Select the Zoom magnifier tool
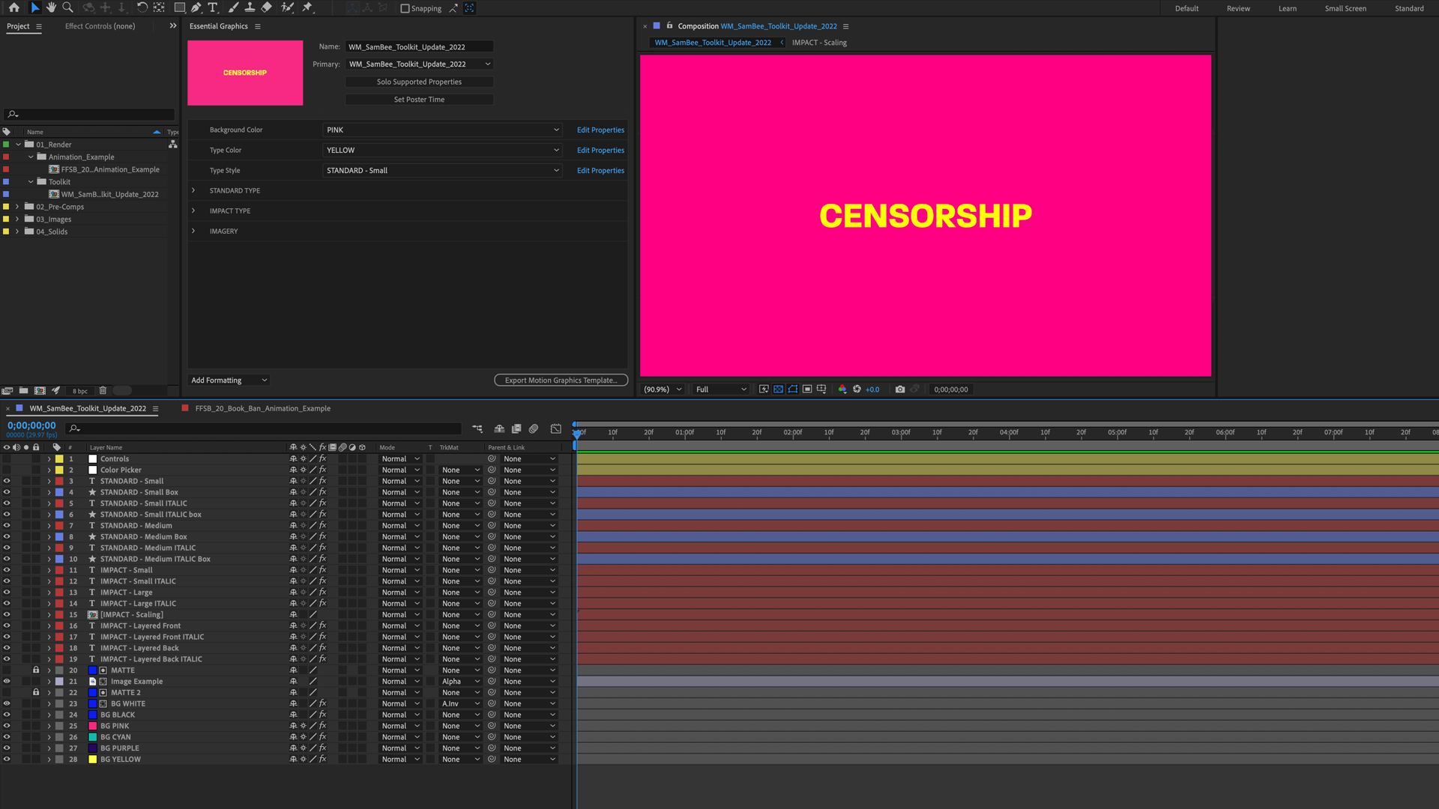 click(x=67, y=7)
